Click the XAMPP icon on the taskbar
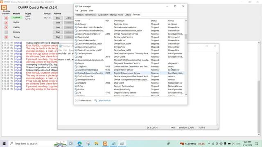 tap(105, 144)
